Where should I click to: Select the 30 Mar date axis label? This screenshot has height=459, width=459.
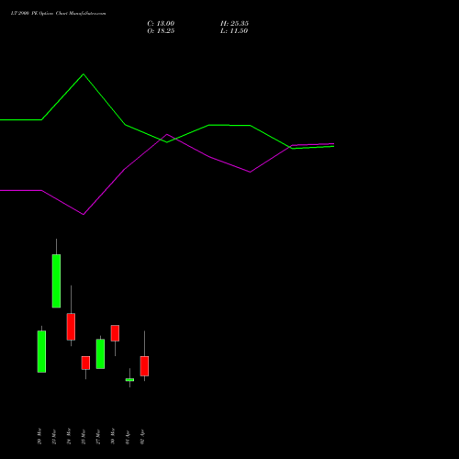click(x=113, y=436)
